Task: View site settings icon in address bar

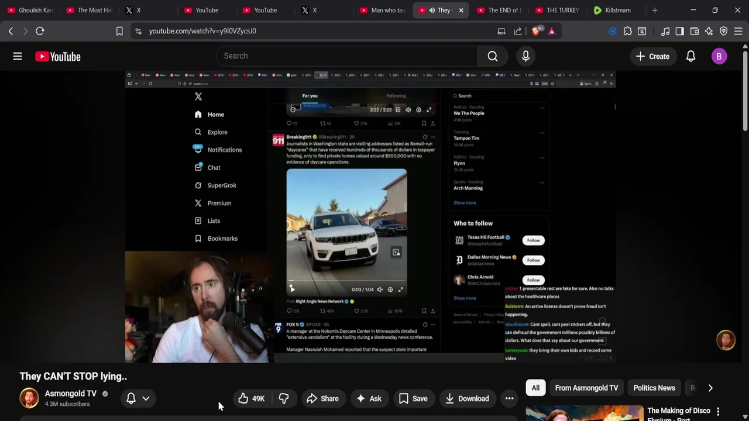Action: coord(138,31)
